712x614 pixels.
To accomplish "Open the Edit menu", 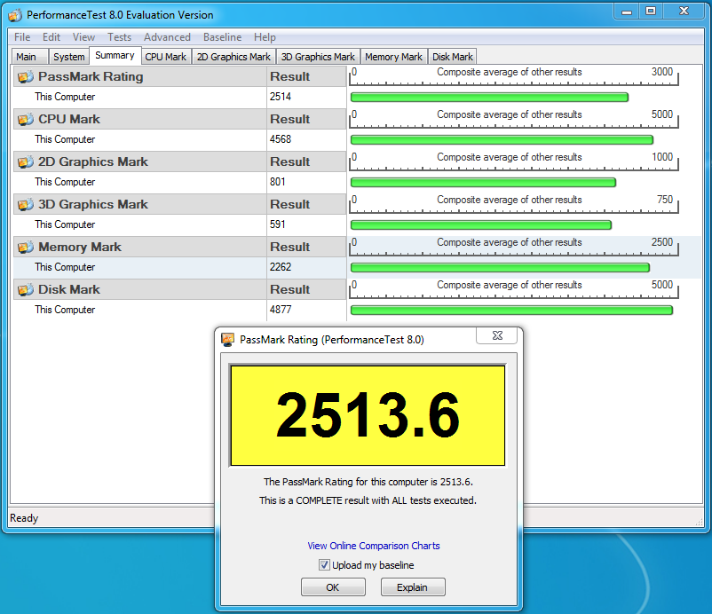I will coord(51,37).
